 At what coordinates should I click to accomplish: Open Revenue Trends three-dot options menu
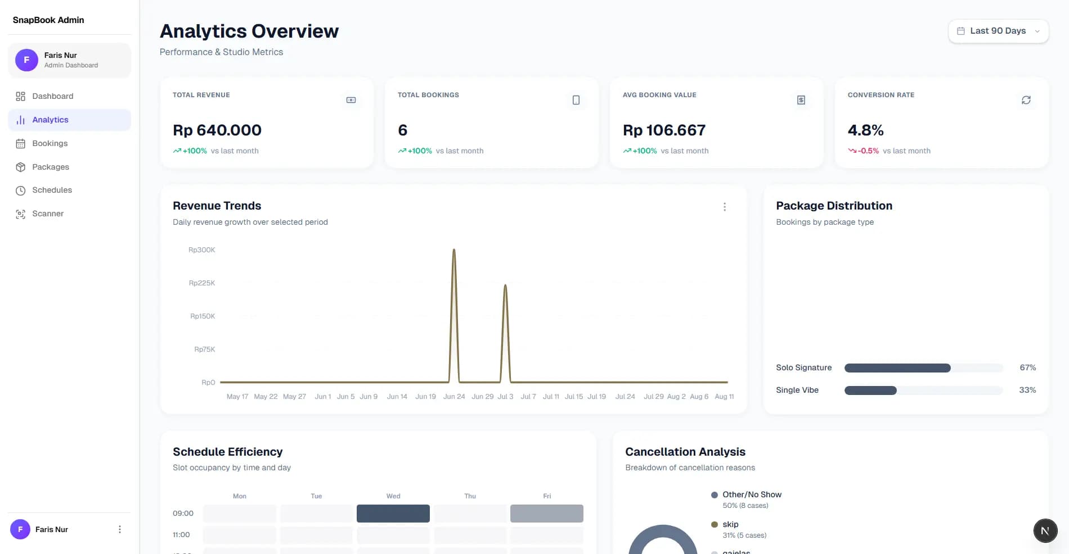pyautogui.click(x=725, y=207)
